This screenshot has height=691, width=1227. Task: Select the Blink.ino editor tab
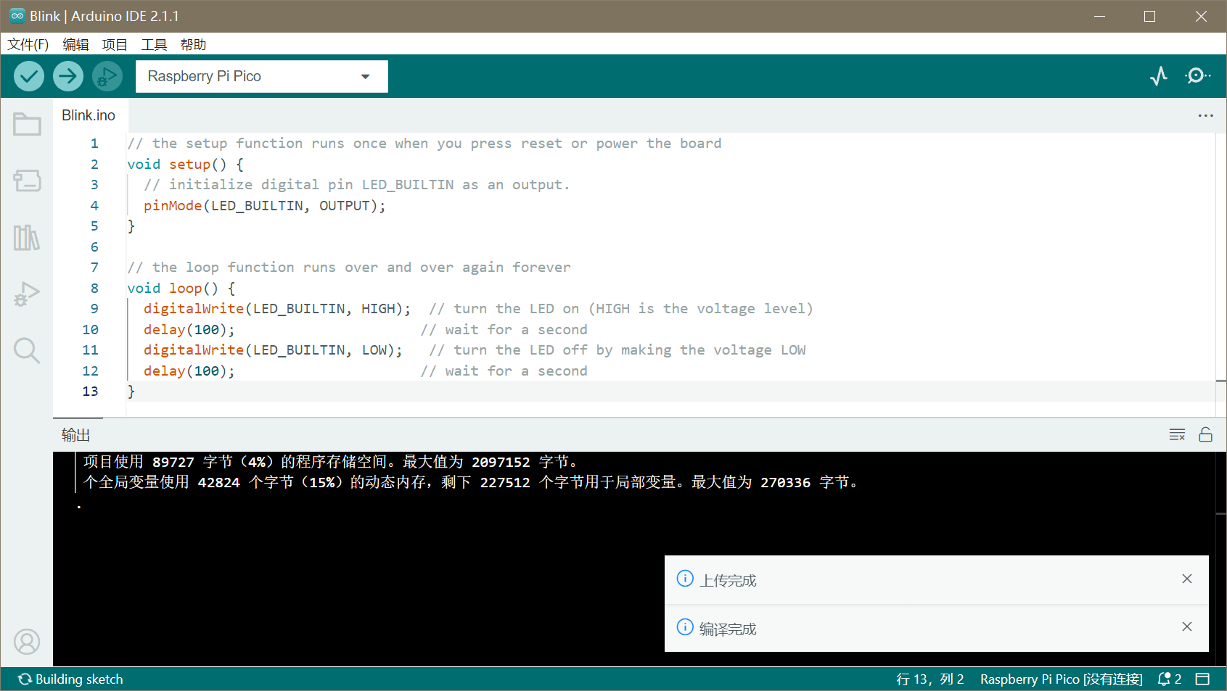89,115
